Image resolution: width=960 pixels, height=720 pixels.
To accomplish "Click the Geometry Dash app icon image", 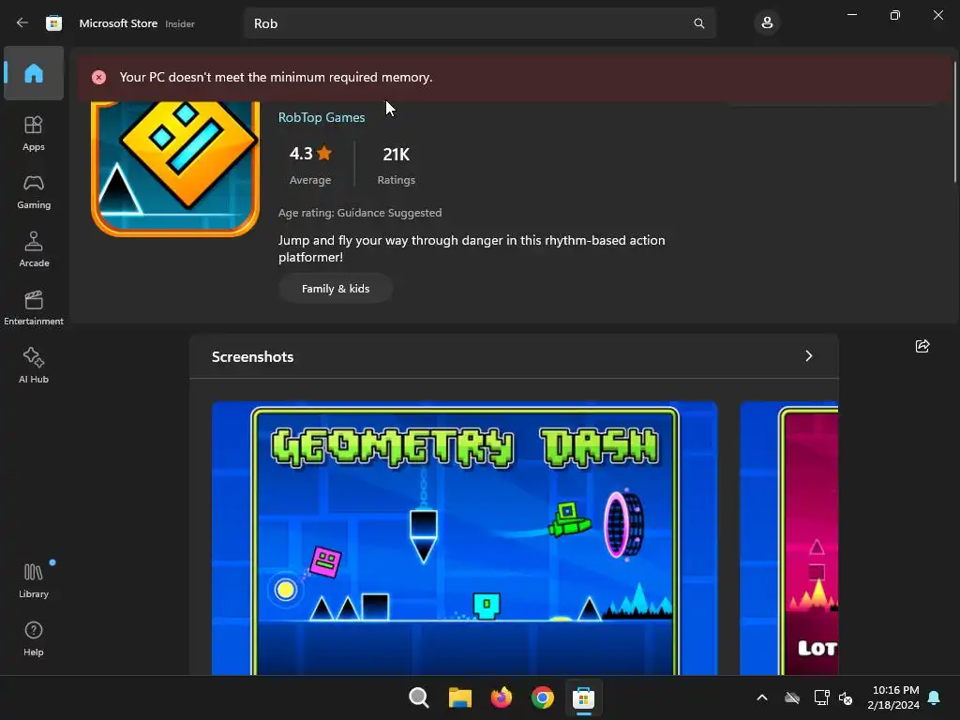I will tap(175, 169).
